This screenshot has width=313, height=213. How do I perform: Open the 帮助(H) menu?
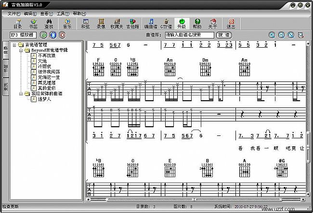tap(79, 13)
